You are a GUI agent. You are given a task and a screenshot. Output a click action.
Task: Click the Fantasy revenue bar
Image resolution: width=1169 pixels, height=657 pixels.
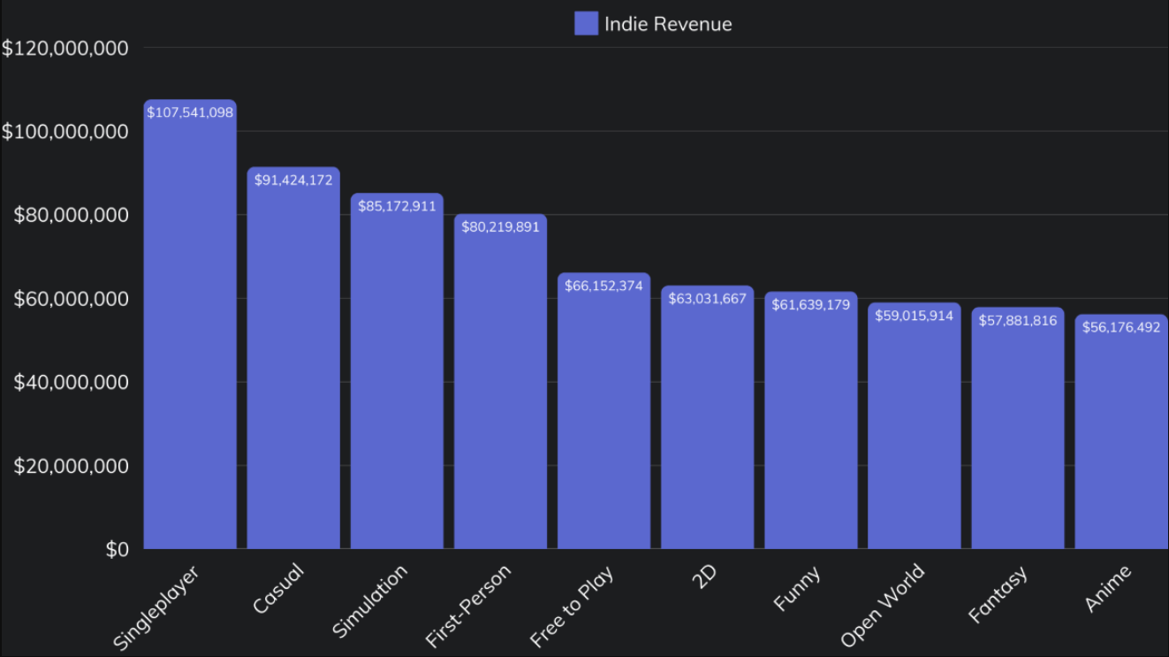tap(1017, 429)
